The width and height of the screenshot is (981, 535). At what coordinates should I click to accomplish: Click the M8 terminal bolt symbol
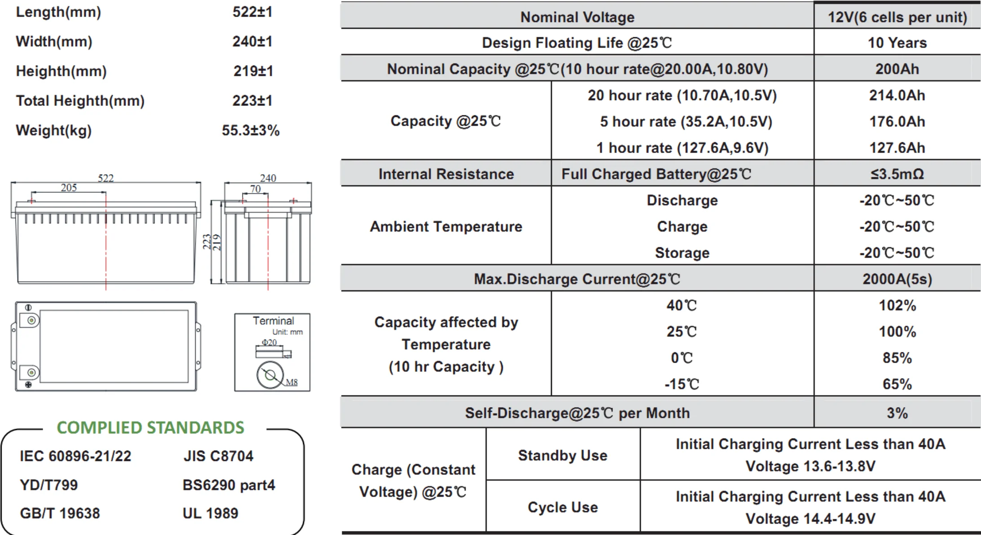[x=270, y=375]
